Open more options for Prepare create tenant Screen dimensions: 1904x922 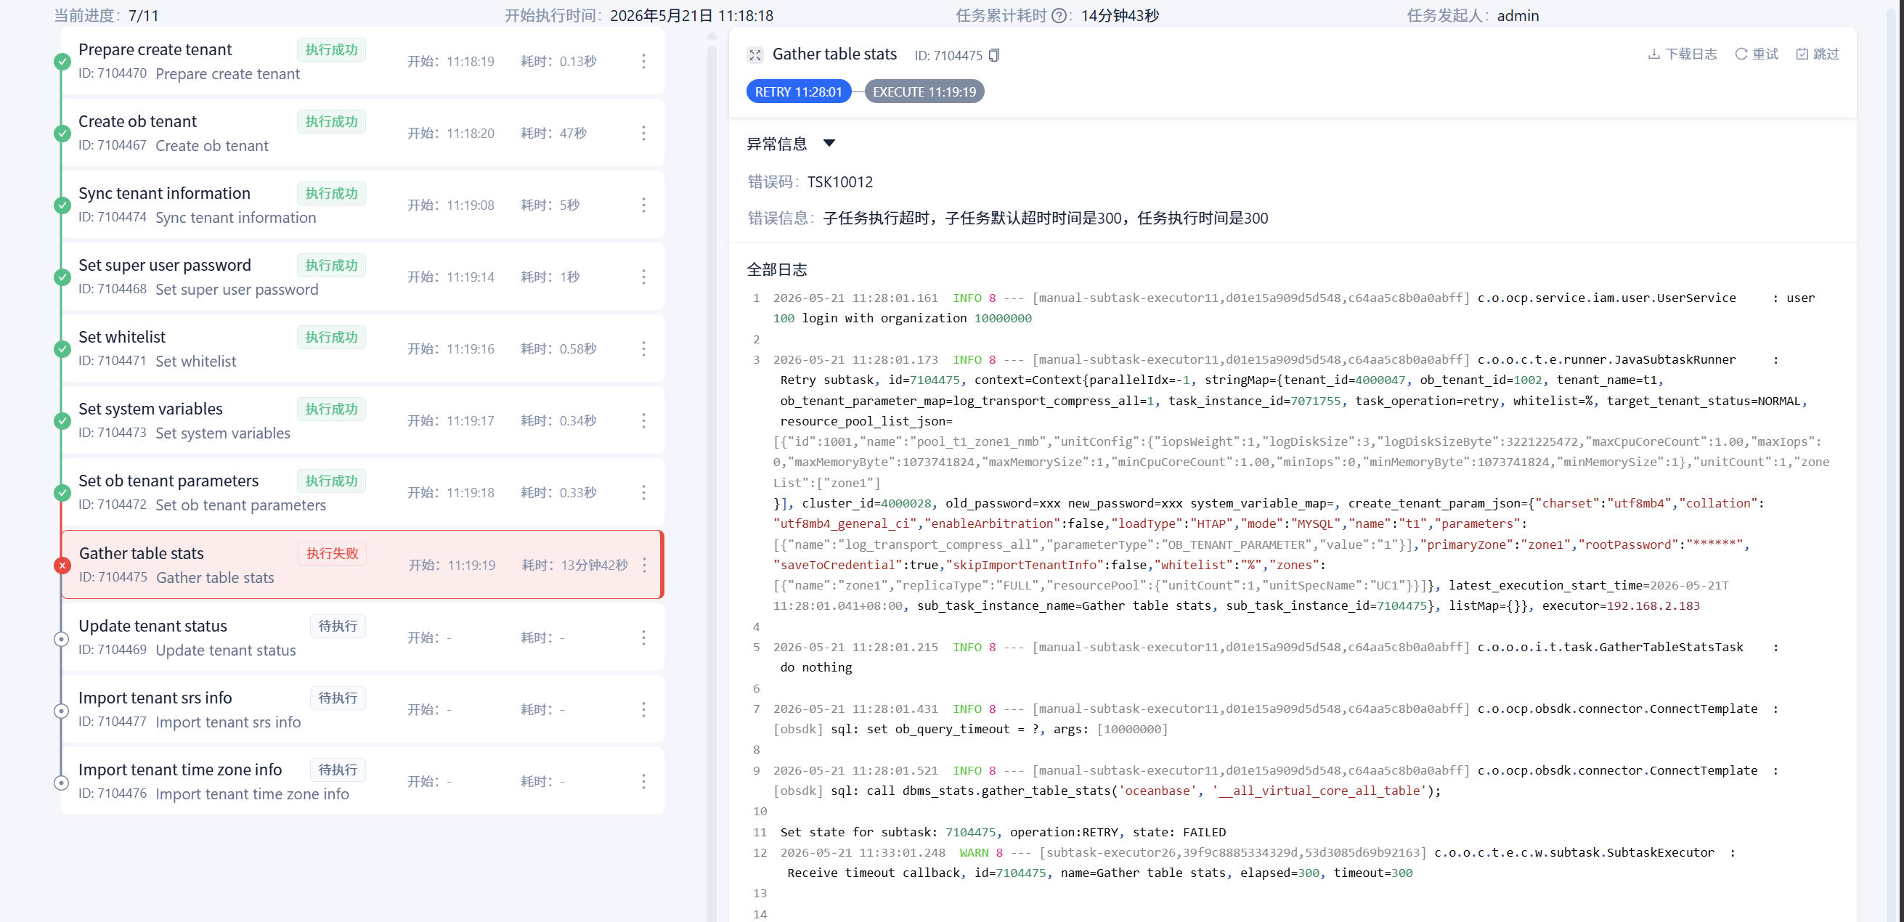(x=644, y=61)
